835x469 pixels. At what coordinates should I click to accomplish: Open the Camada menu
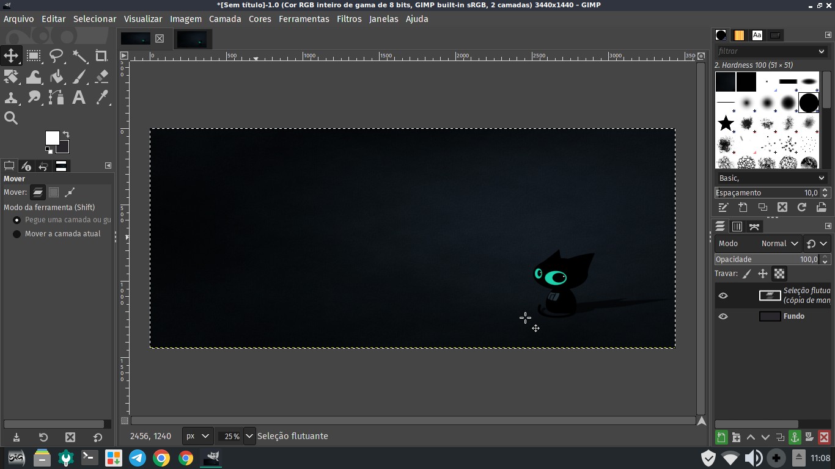pyautogui.click(x=225, y=19)
